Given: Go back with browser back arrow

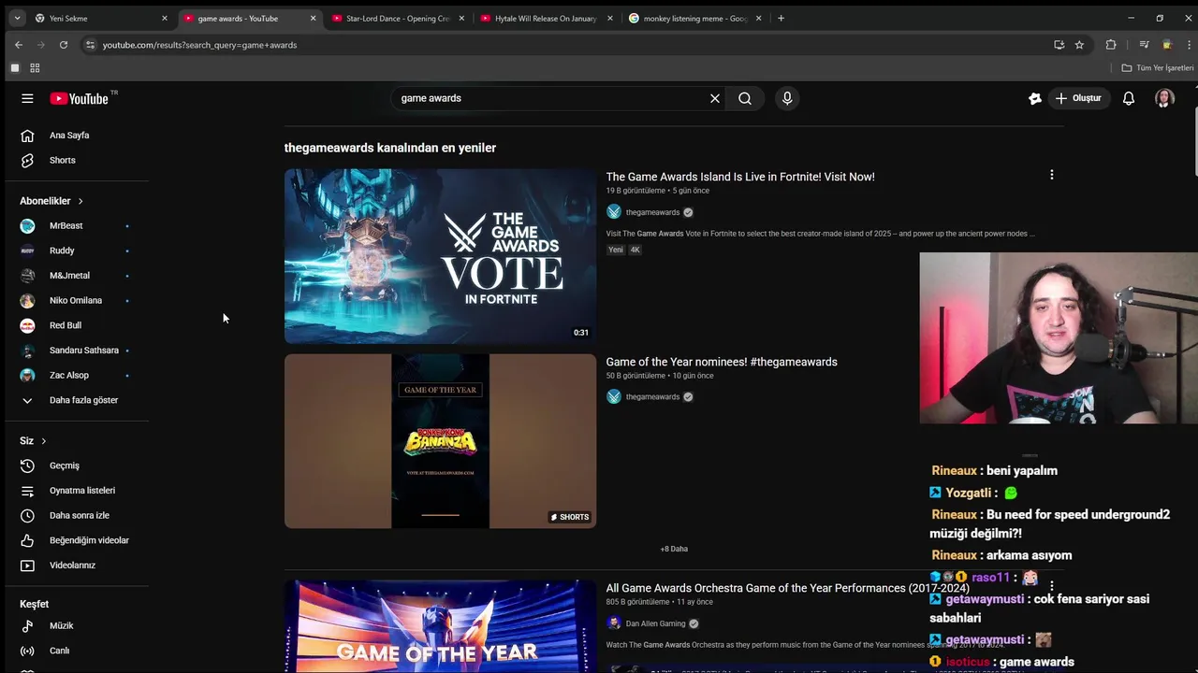Looking at the screenshot, I should tap(19, 45).
